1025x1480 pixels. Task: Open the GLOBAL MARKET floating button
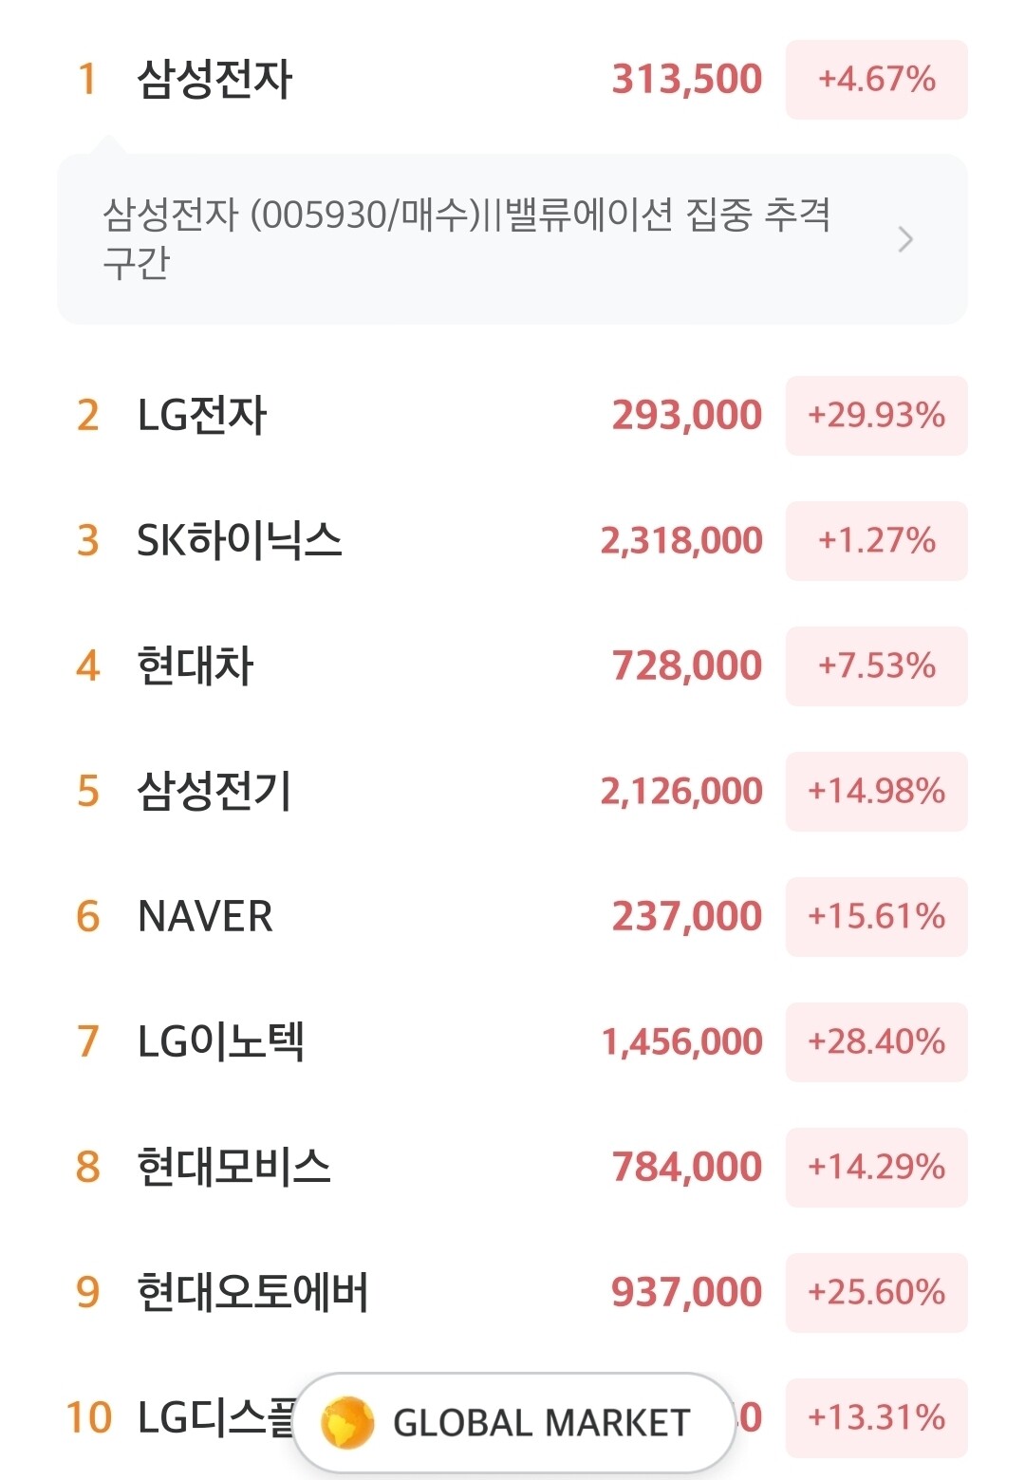[x=513, y=1422]
